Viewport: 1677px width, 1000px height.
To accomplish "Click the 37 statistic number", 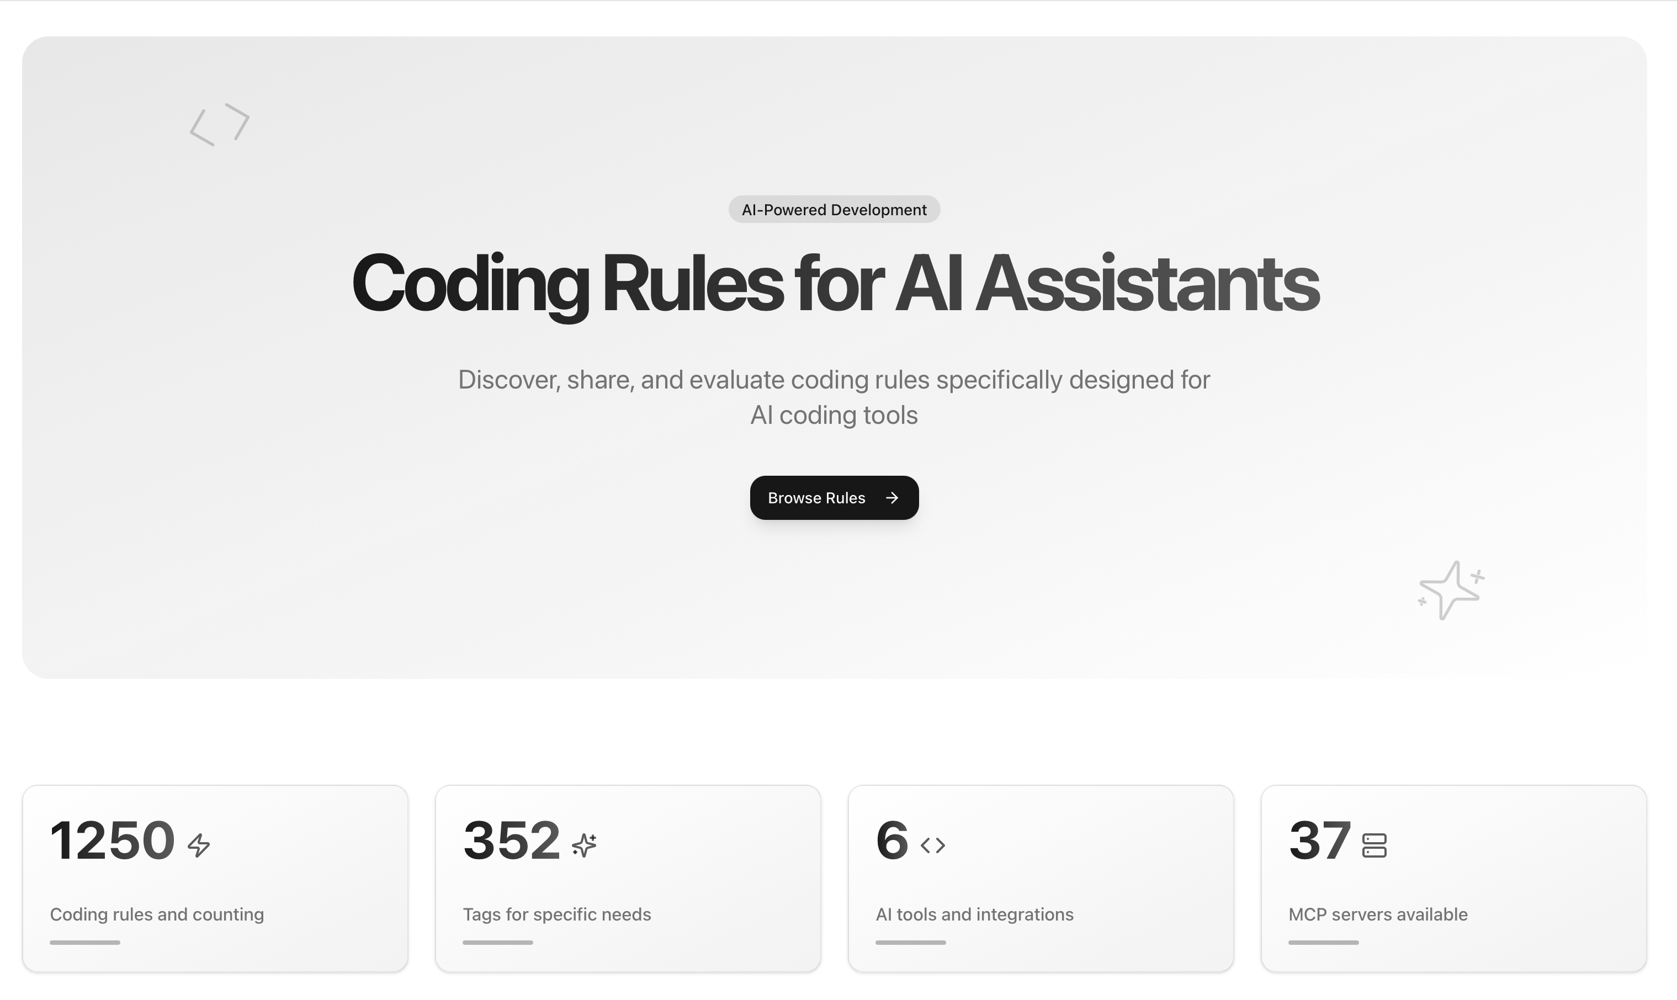I will point(1319,841).
